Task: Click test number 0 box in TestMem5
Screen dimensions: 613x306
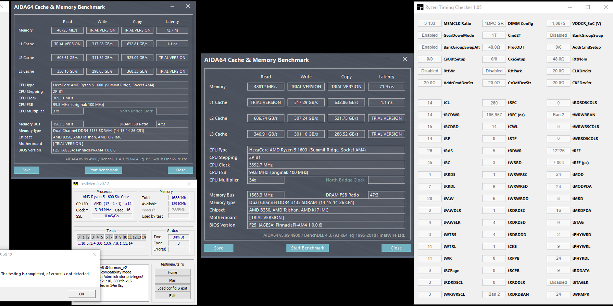Action: 79,237
